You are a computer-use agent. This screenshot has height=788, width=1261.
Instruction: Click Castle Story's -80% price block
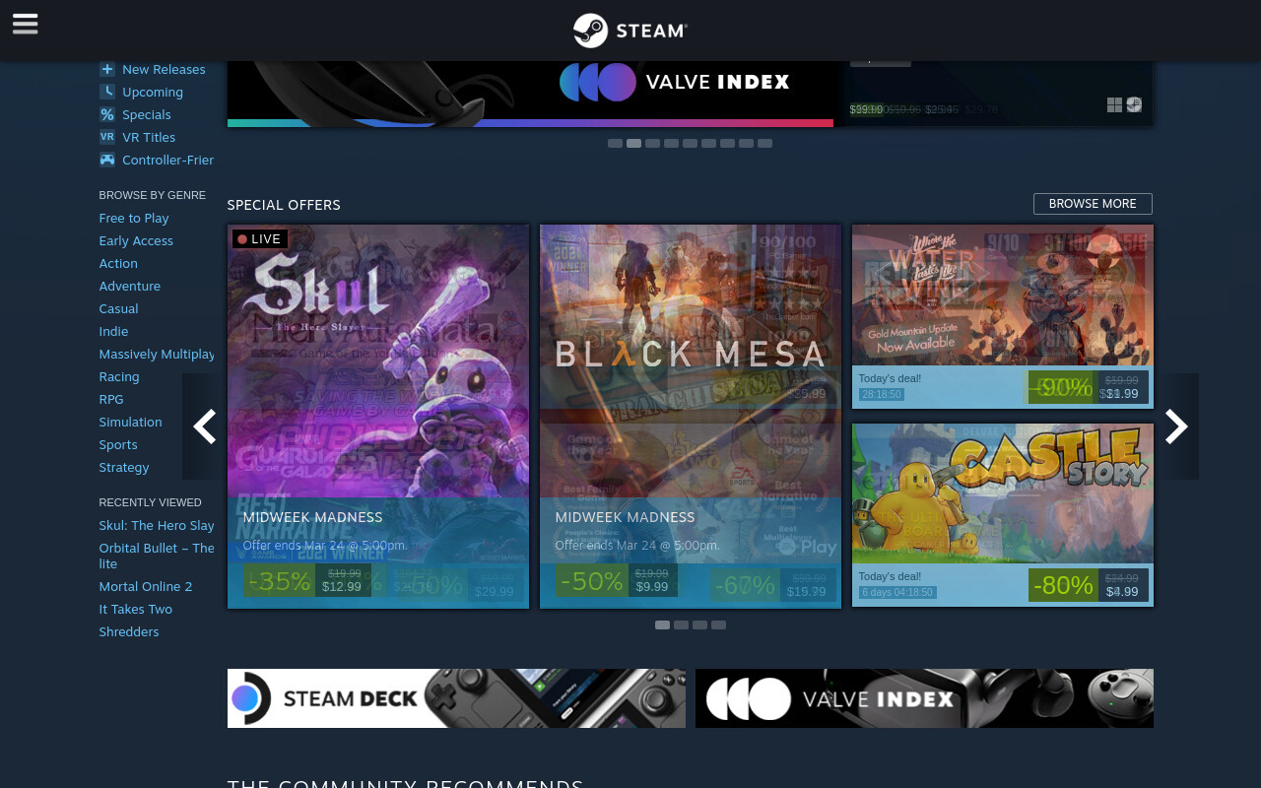pyautogui.click(x=1089, y=585)
